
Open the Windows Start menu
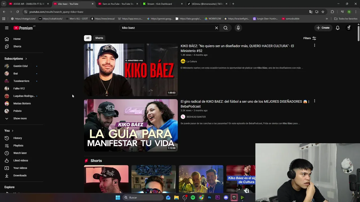pos(118,198)
